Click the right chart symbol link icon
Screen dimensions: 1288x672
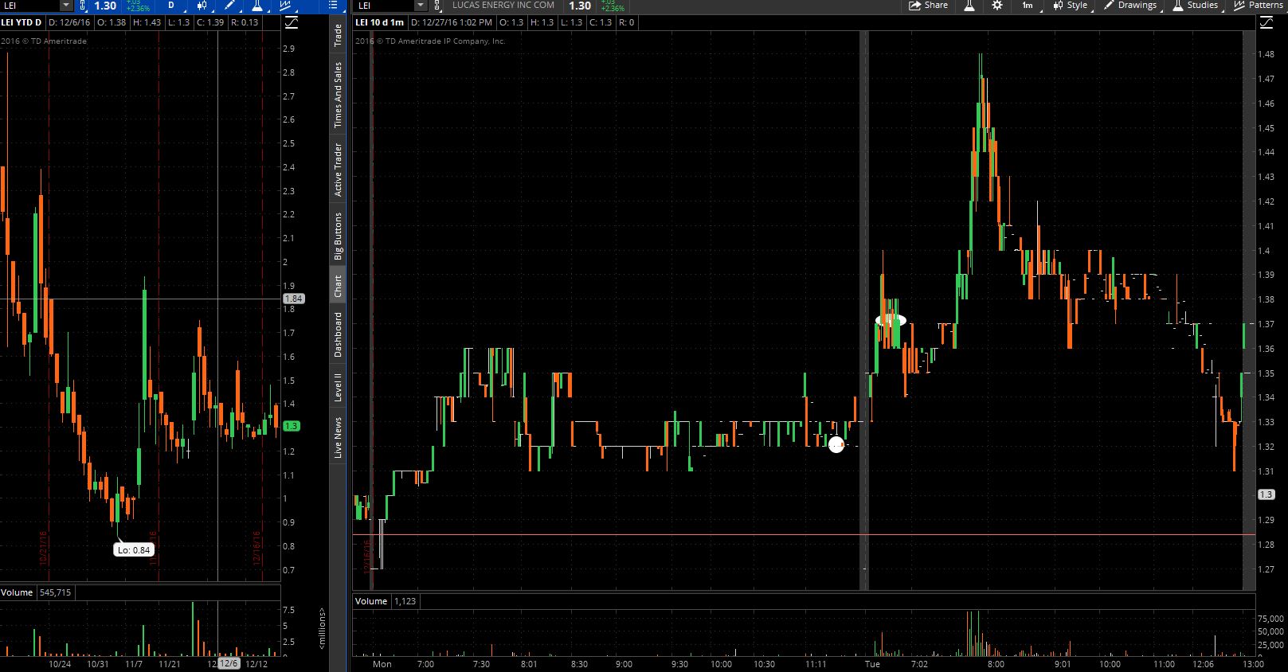[x=437, y=6]
